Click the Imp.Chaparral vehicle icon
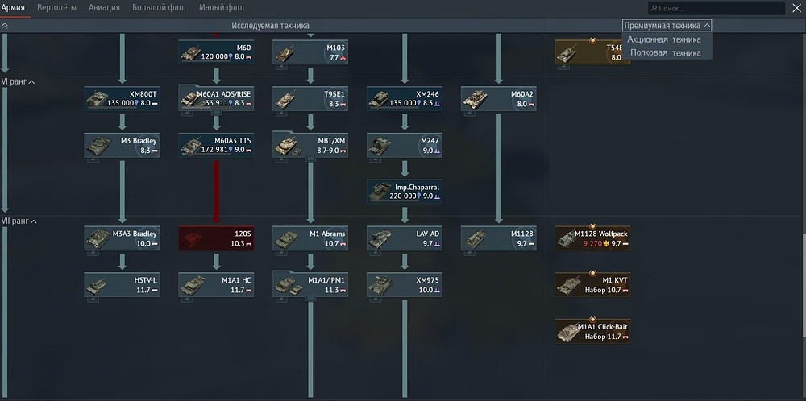Screen dimensions: 806x401 (x=380, y=192)
